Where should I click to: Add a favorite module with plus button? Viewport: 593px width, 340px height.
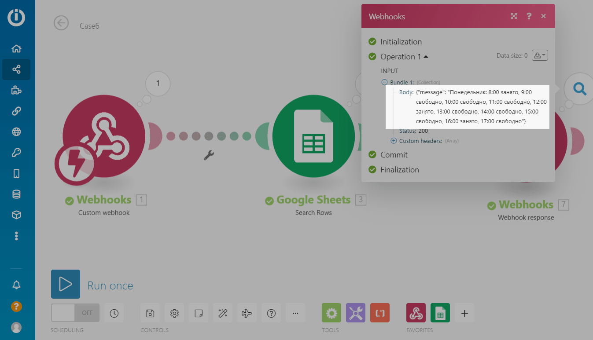464,313
